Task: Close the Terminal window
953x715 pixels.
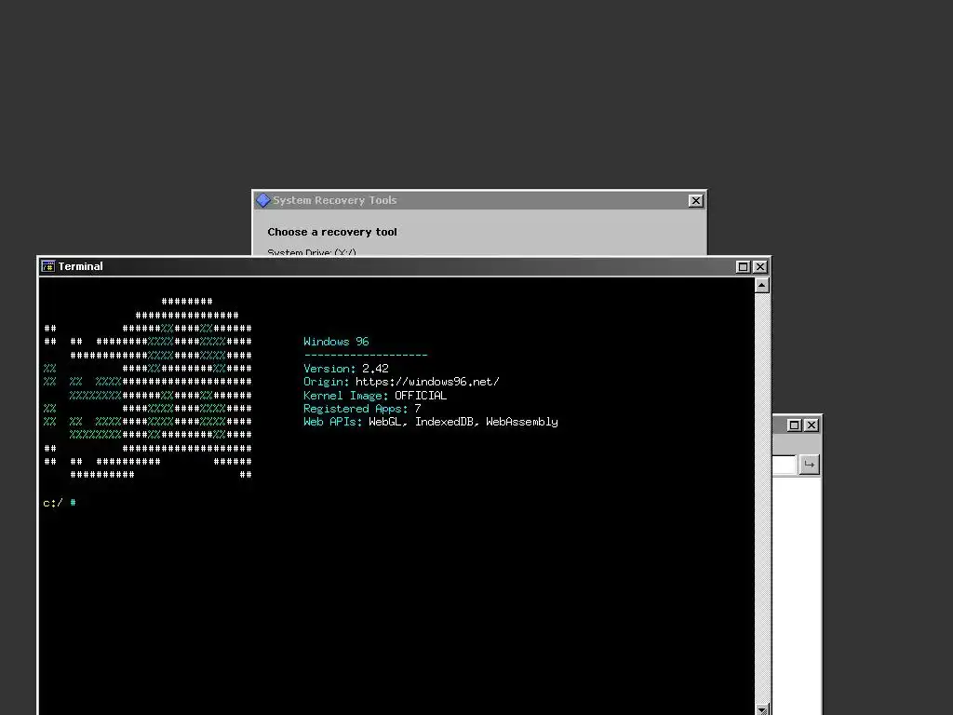Action: point(759,267)
